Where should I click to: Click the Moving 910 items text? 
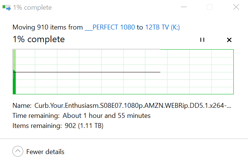point(48,27)
